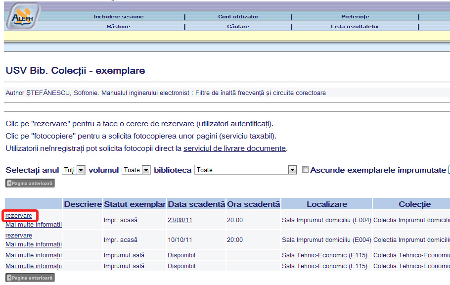This screenshot has height=285, width=450.
Task: Click the Localizare column header
Action: pyautogui.click(x=326, y=204)
